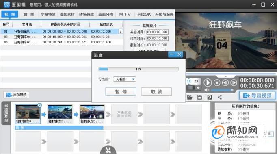The width and height of the screenshot is (277, 154).
Task: Select clip row 03 in the list
Action: (62, 42)
